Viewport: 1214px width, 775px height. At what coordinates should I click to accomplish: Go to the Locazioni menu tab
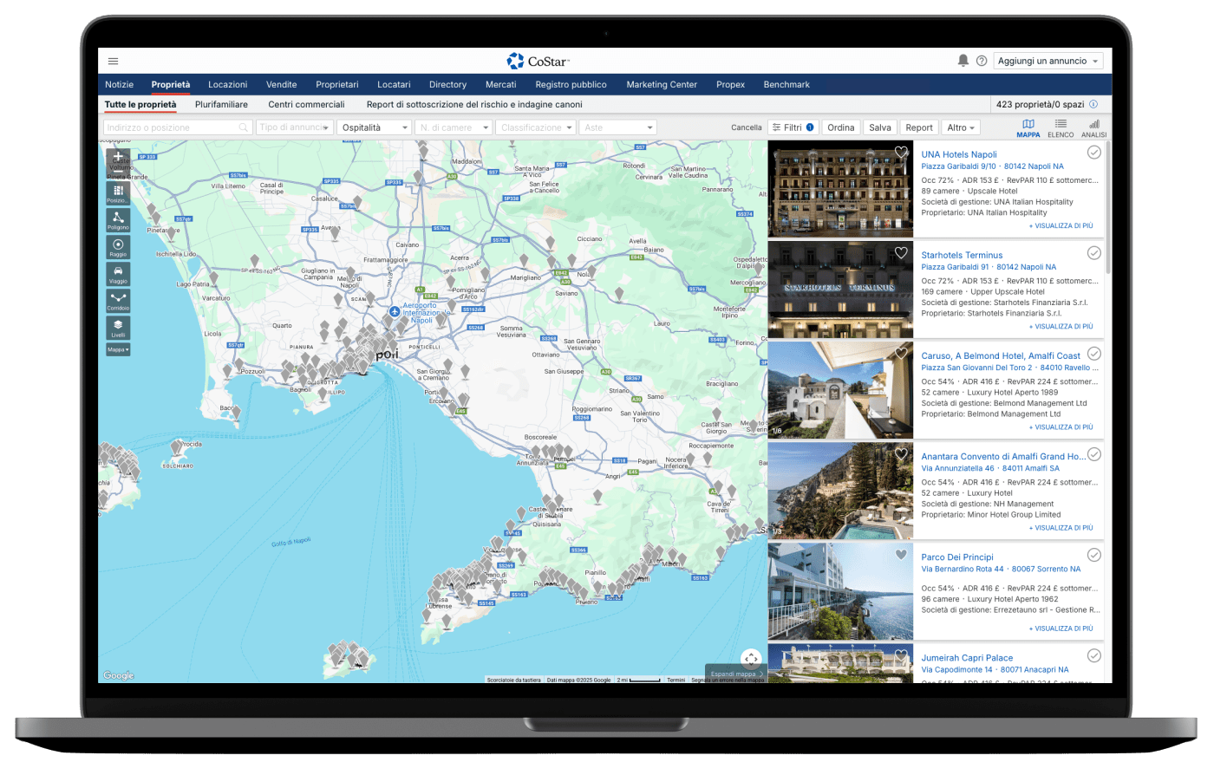coord(227,85)
